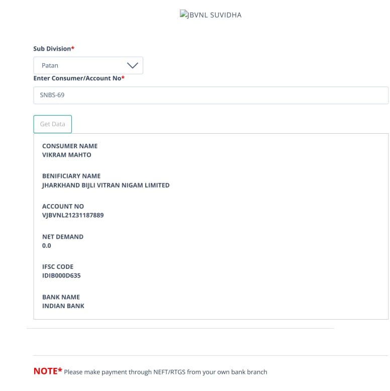Click the BENIFICIARY NAME label
390x391 pixels.
click(x=71, y=176)
